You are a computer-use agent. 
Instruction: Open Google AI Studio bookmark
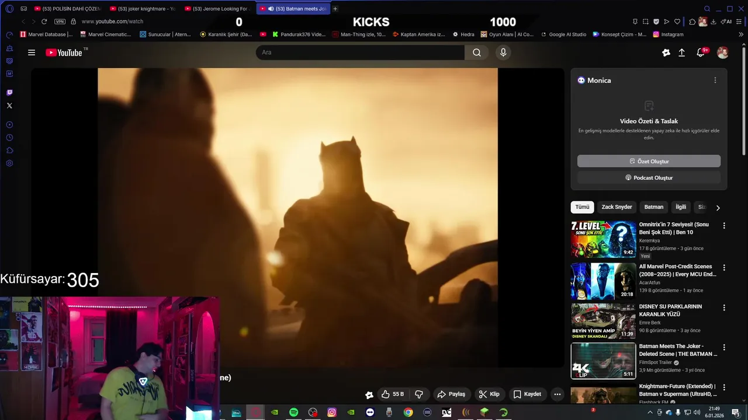tap(563, 34)
